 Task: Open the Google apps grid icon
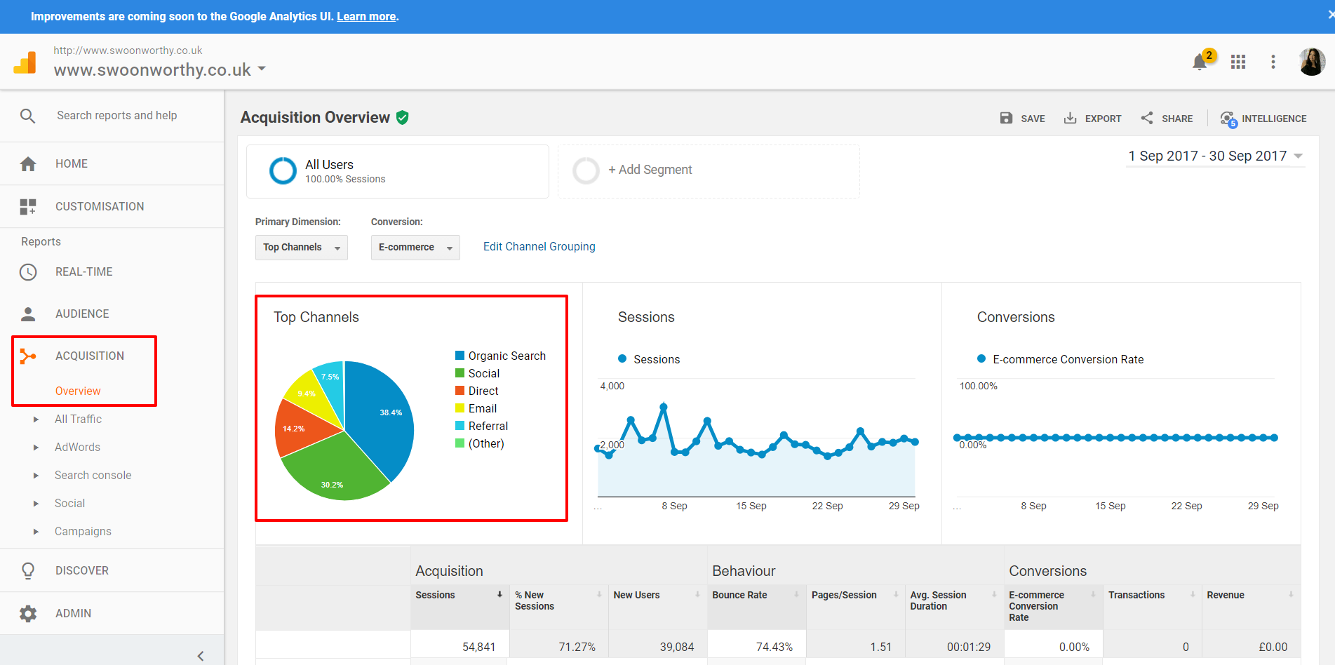click(x=1238, y=62)
